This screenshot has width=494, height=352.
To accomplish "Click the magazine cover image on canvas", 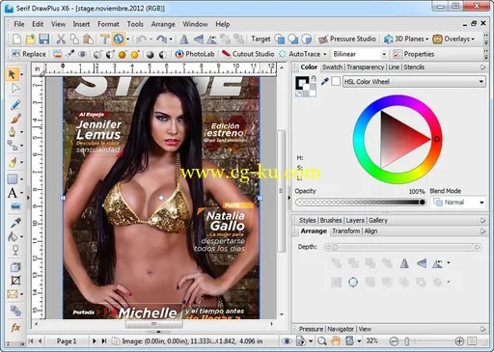I will [x=161, y=198].
